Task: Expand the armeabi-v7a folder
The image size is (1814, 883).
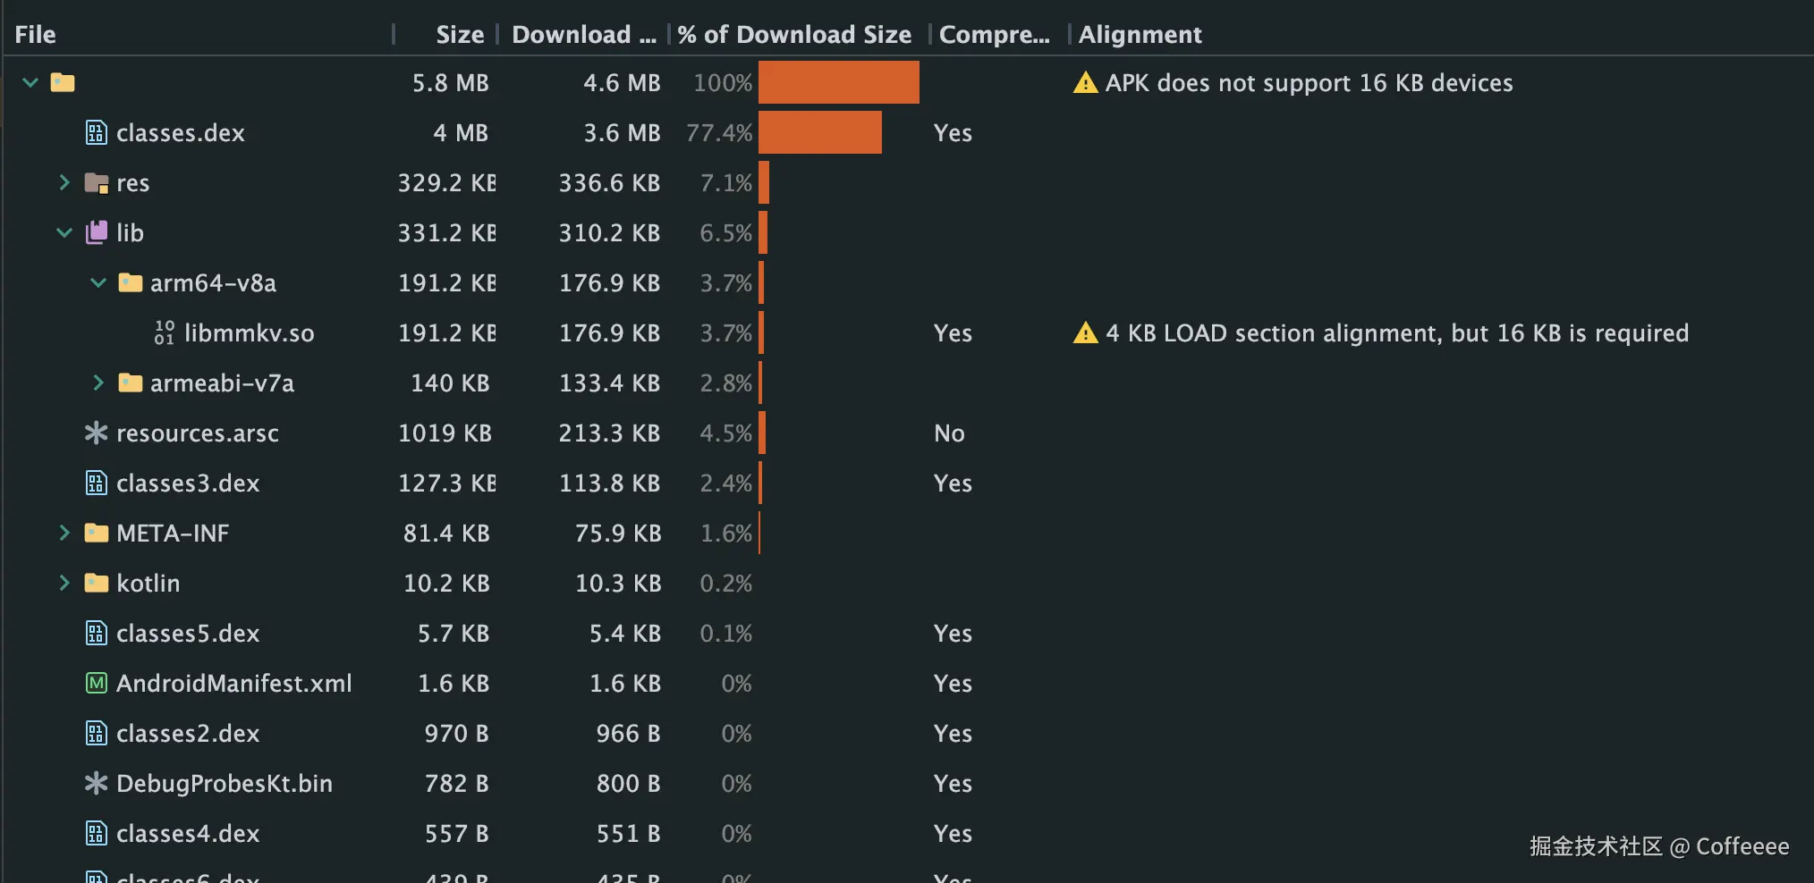Action: click(x=98, y=383)
